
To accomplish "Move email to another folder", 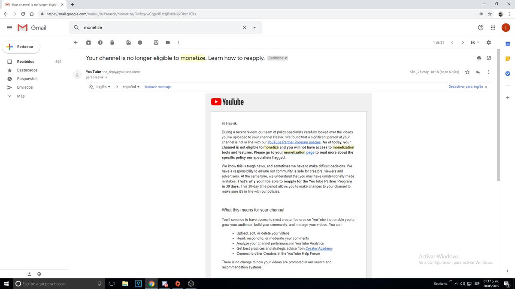I will 156,42.
